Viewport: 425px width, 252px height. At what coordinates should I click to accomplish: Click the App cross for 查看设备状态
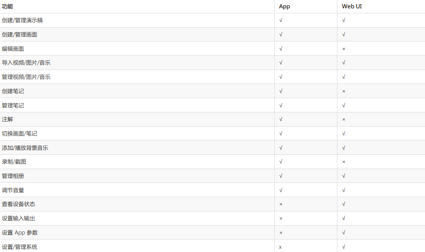[x=281, y=204]
